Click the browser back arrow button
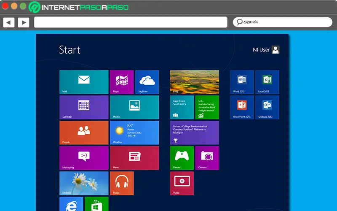This screenshot has height=211, width=337. pos(9,22)
